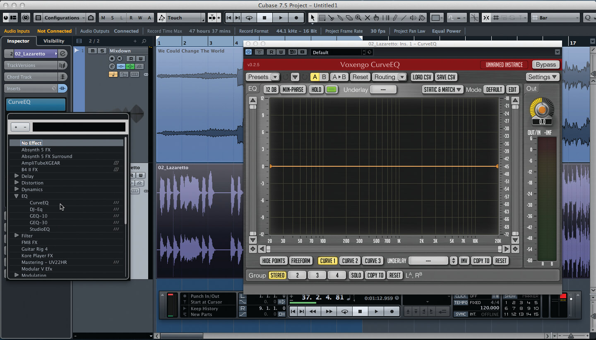Click the Record button in bottom transport
596x340 pixels.
click(392, 311)
